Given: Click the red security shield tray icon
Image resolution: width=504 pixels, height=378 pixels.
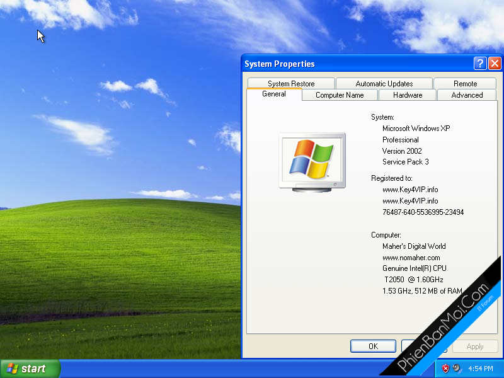Looking at the screenshot, I should pyautogui.click(x=445, y=369).
